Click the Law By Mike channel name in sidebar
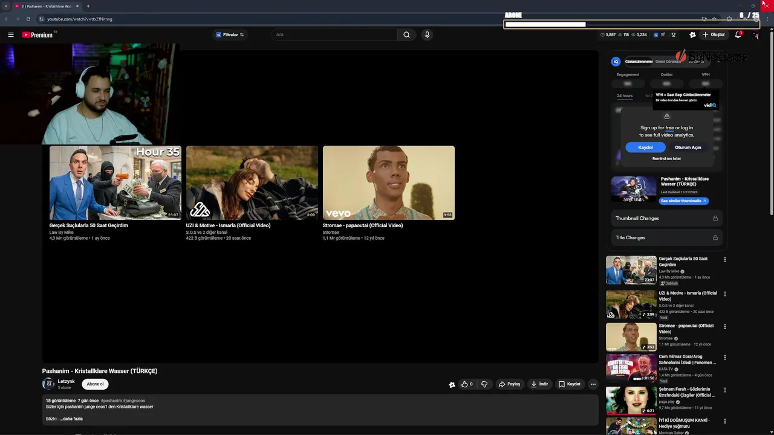This screenshot has height=435, width=774. pos(669,272)
